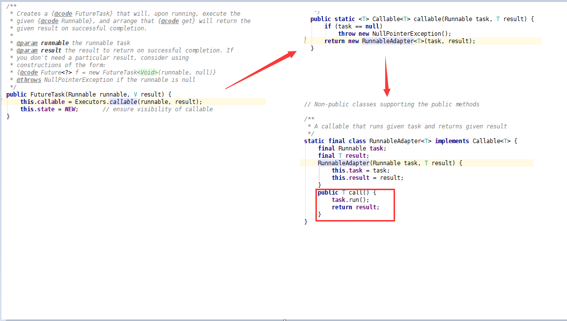
Task: Click the Executors class reference
Action: tap(91, 102)
